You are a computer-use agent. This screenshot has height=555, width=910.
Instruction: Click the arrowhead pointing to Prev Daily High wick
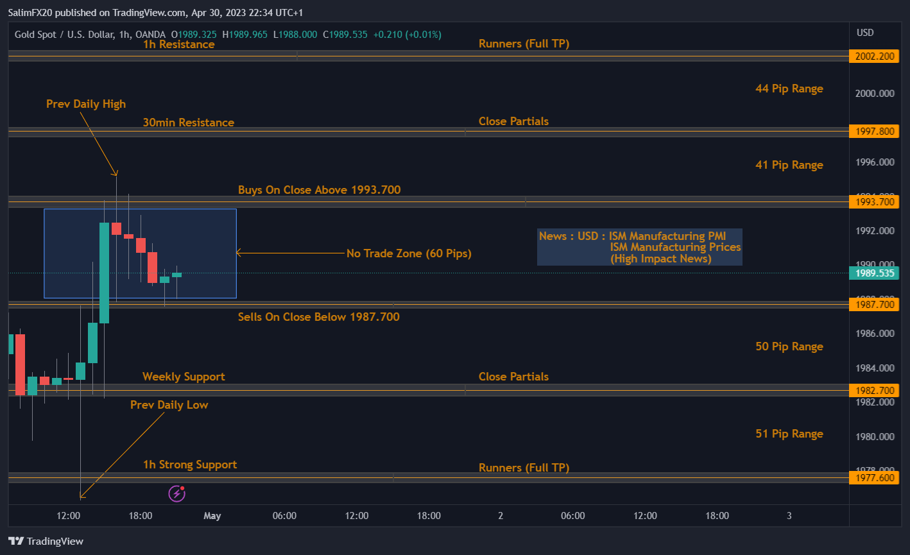(x=116, y=173)
